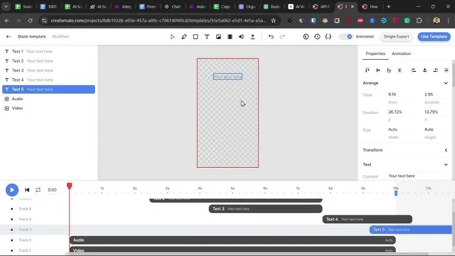
Task: Select Text 2 in the layer list
Action: 48,61
